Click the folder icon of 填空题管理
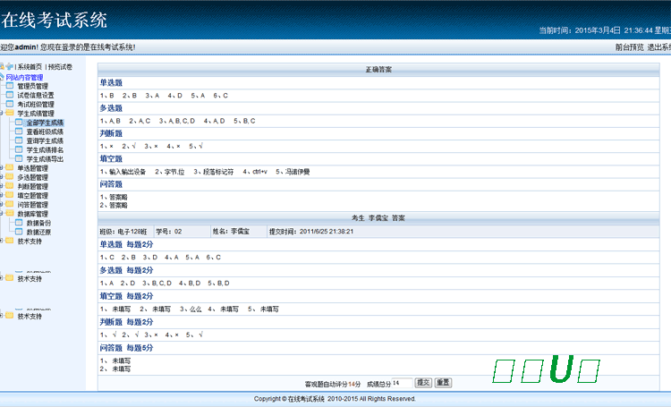The height and width of the screenshot is (407, 671). pyautogui.click(x=10, y=195)
